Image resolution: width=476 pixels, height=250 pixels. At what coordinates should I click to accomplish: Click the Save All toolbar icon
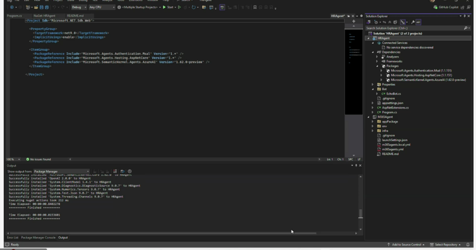click(47, 7)
